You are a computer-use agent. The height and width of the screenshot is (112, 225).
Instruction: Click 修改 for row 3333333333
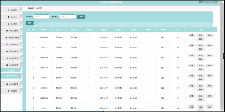click(x=210, y=86)
